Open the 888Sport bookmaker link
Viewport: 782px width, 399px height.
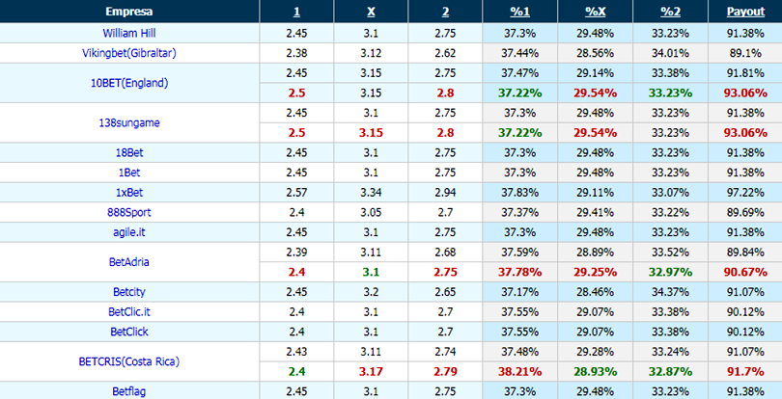129,213
